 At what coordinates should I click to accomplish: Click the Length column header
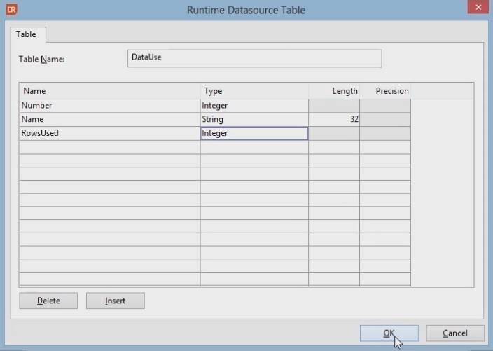click(334, 91)
